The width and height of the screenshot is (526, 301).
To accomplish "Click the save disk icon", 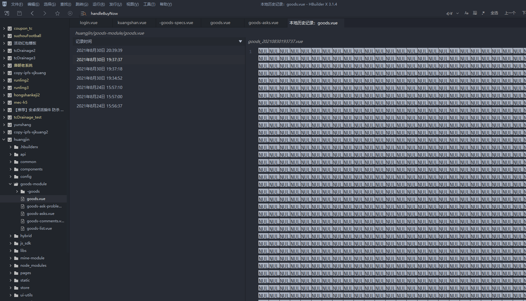I will coord(19,13).
